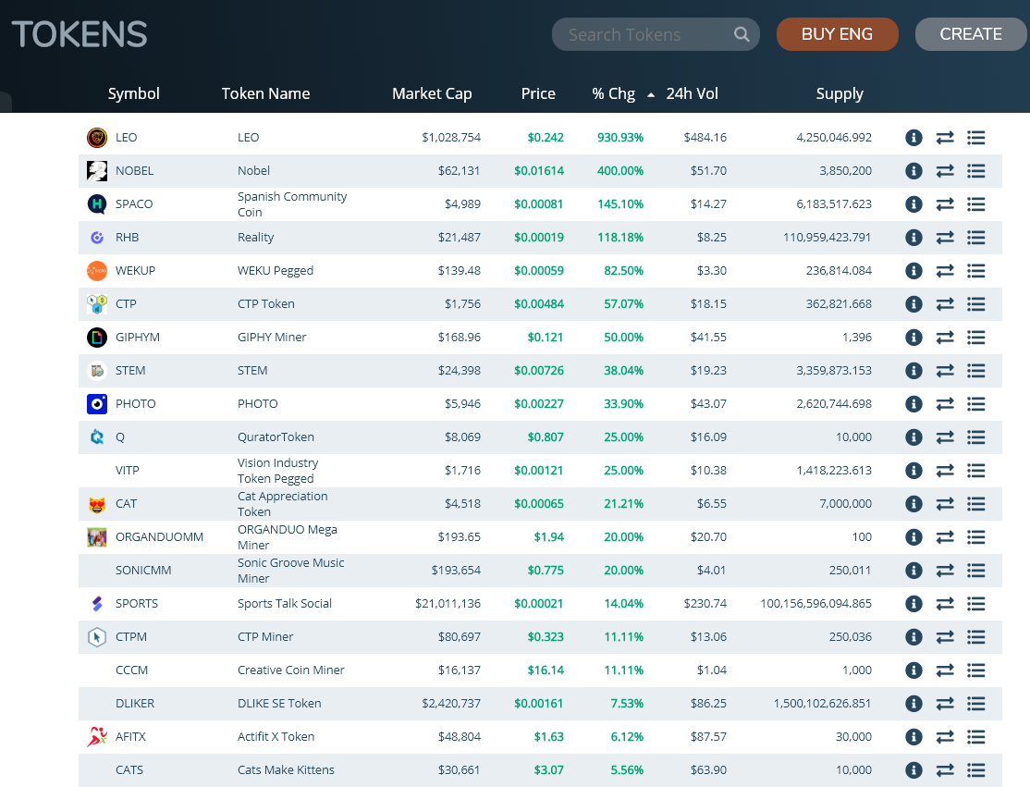Click Sports Talk Social name
This screenshot has width=1030, height=787.
pos(284,604)
